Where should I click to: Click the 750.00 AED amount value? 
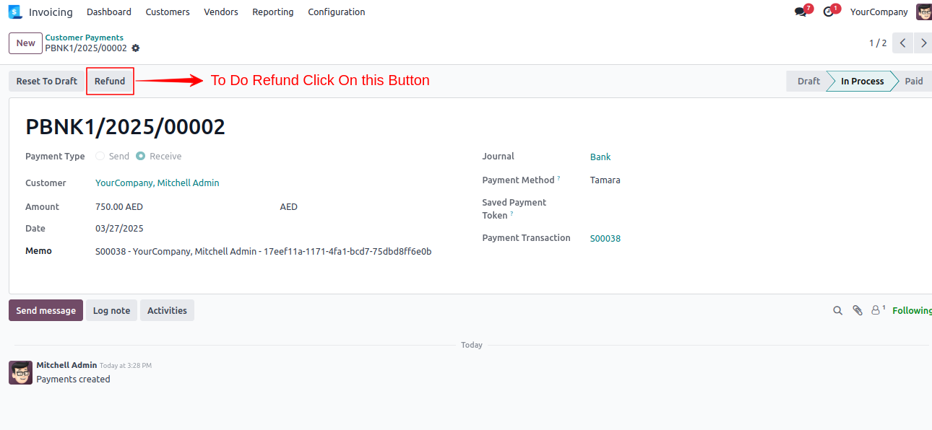pyautogui.click(x=119, y=206)
